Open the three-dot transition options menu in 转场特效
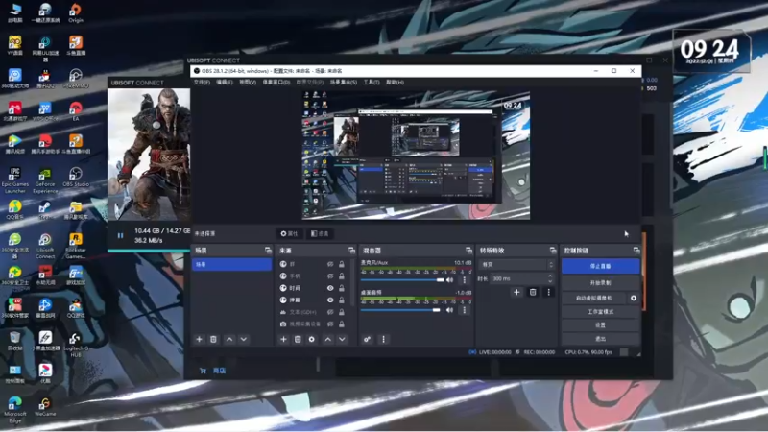This screenshot has width=768, height=432. pyautogui.click(x=548, y=292)
